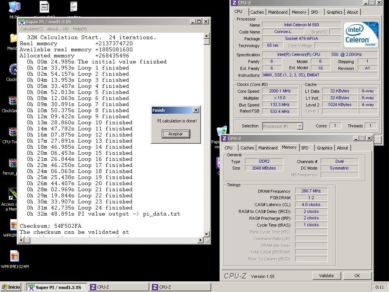Select first CPU-Z taskbar button
This screenshot has height=292, width=389.
[119, 287]
